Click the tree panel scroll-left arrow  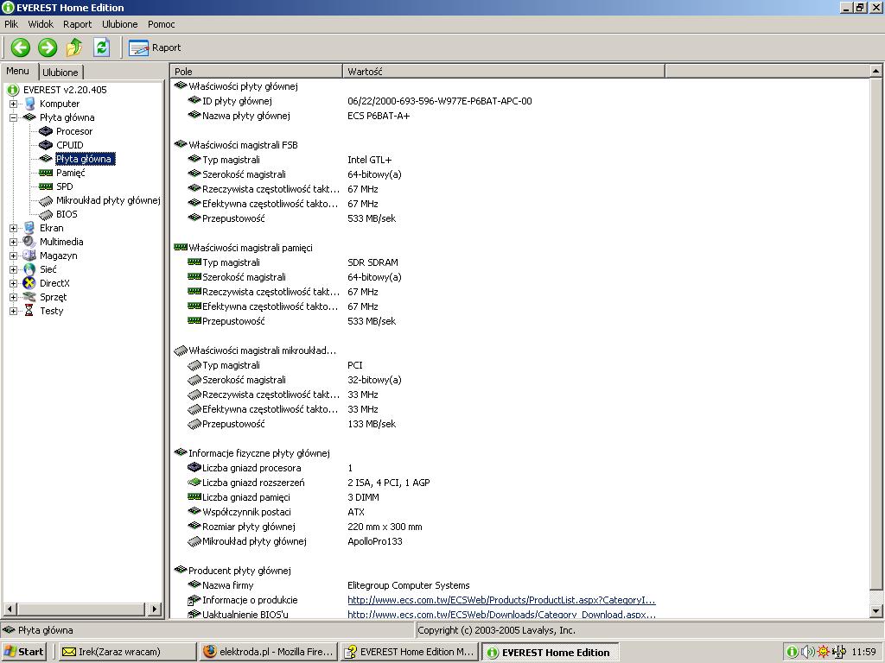click(9, 609)
